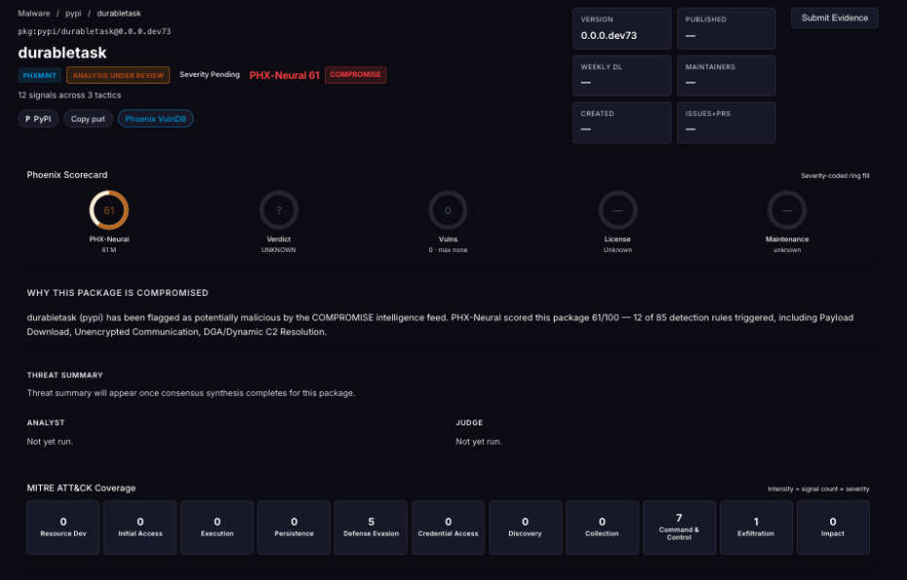
Task: Select the Weekly DL info card
Action: 622,75
